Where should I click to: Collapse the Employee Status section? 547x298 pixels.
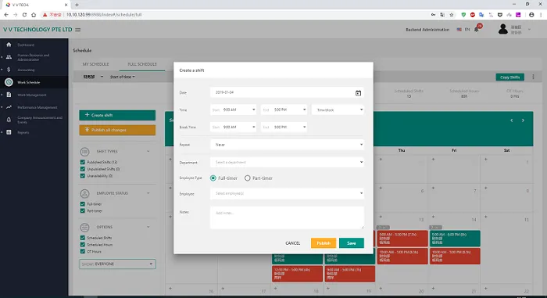click(148, 193)
